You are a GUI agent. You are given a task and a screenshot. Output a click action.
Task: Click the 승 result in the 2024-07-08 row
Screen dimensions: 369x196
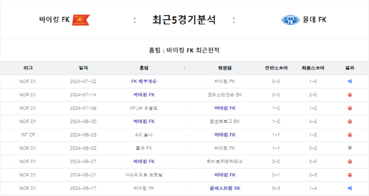(350, 108)
